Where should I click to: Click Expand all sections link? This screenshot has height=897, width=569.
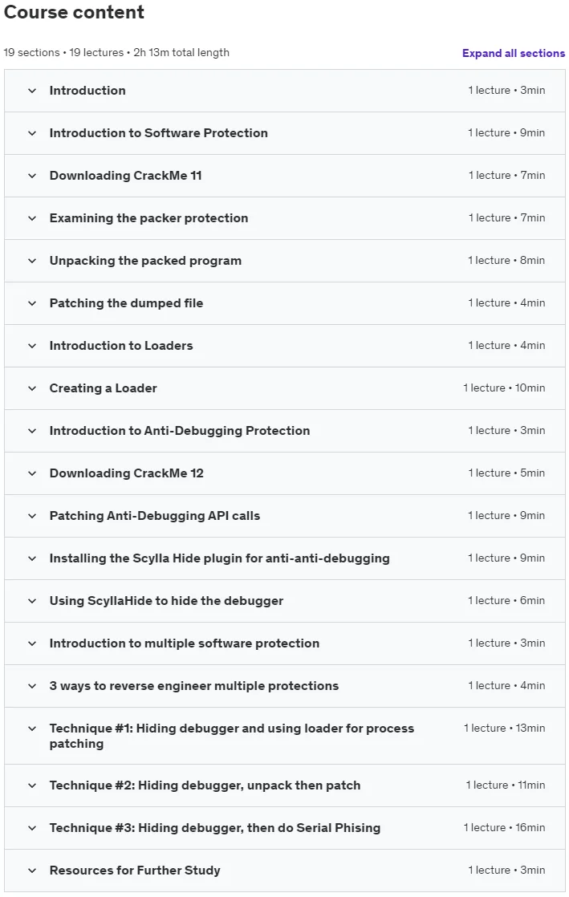coord(514,53)
